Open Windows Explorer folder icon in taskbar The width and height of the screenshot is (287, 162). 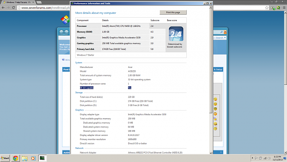pyautogui.click(x=24, y=158)
